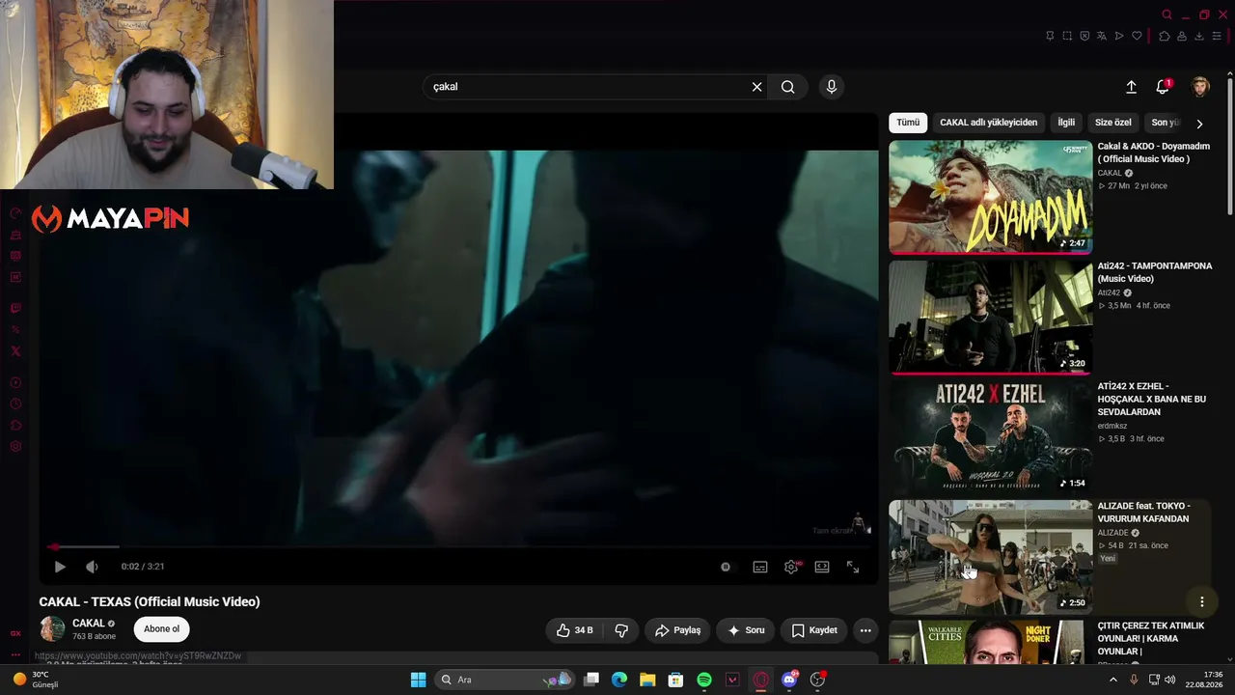
Task: Open the Doyamadım video thumbnail
Action: coord(990,197)
